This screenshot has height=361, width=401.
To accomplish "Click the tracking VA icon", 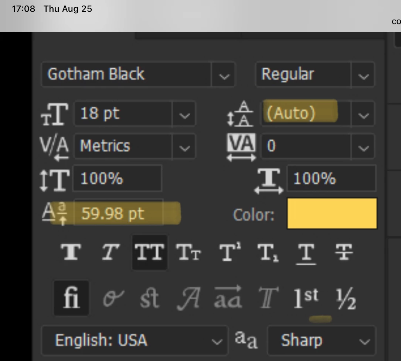I will (241, 147).
